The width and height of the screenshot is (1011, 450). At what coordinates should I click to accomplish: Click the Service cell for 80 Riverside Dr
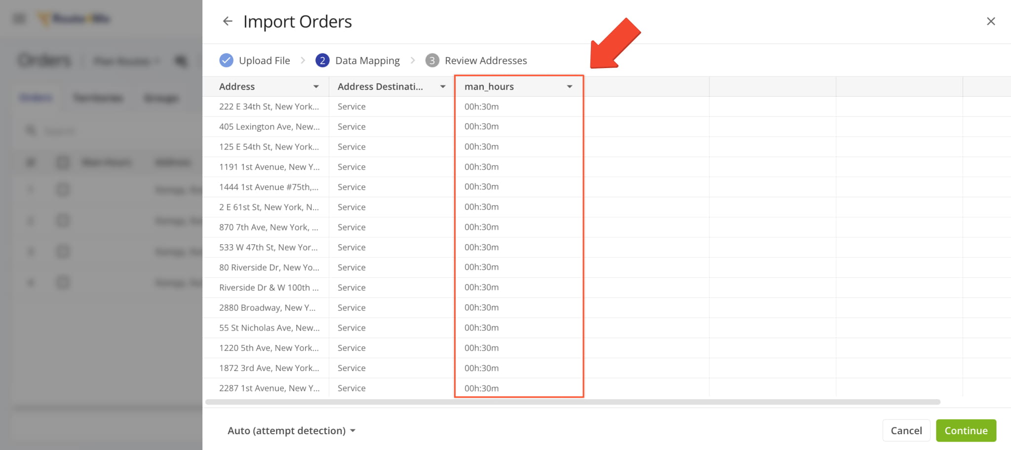click(351, 267)
